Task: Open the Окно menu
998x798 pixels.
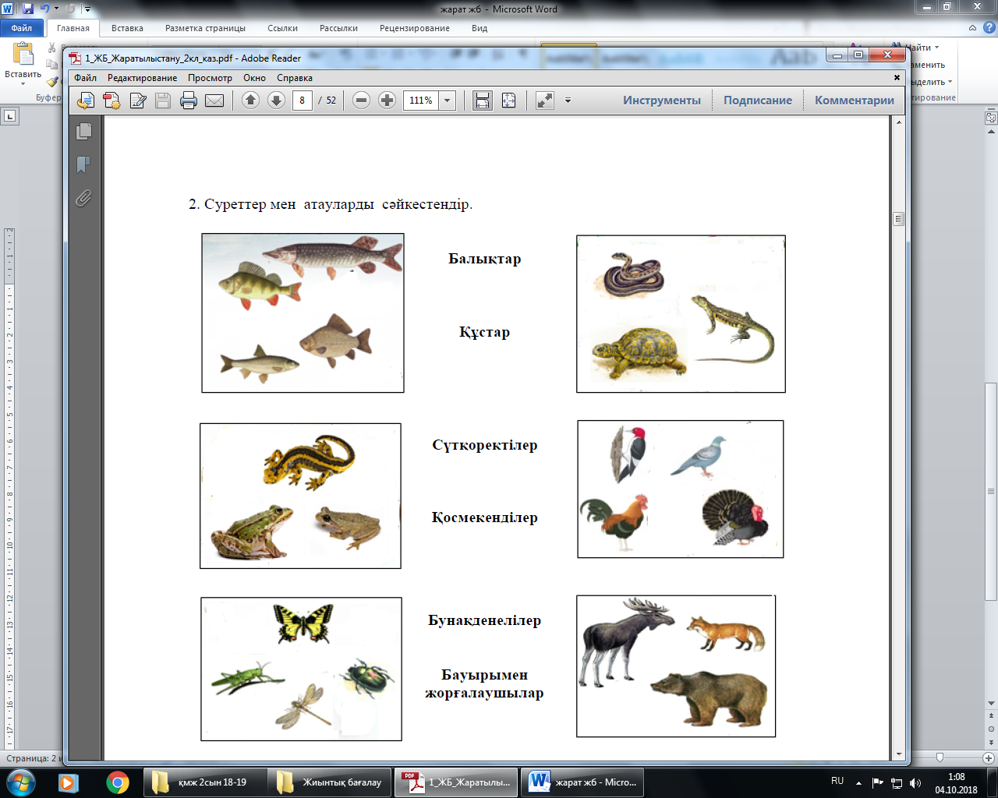Action: pos(254,78)
